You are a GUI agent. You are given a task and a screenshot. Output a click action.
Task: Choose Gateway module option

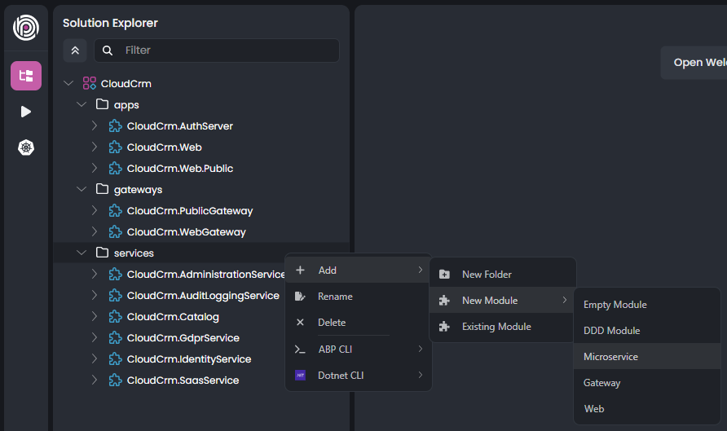coord(647,383)
